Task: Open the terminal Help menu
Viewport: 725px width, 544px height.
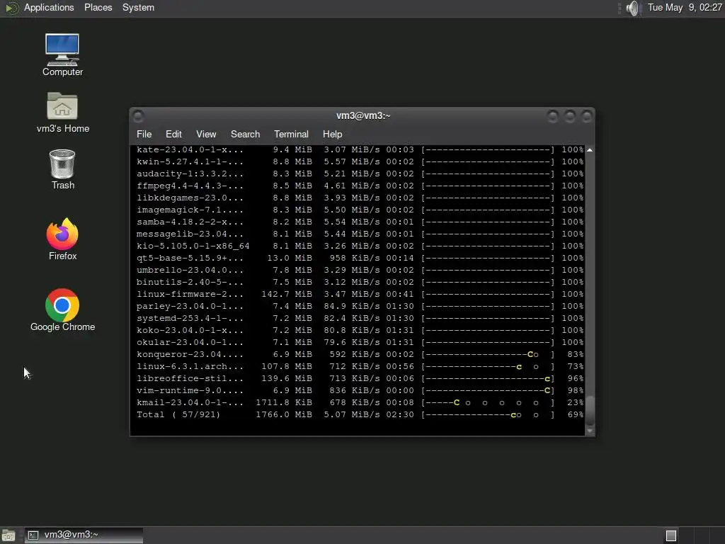Action: tap(333, 134)
